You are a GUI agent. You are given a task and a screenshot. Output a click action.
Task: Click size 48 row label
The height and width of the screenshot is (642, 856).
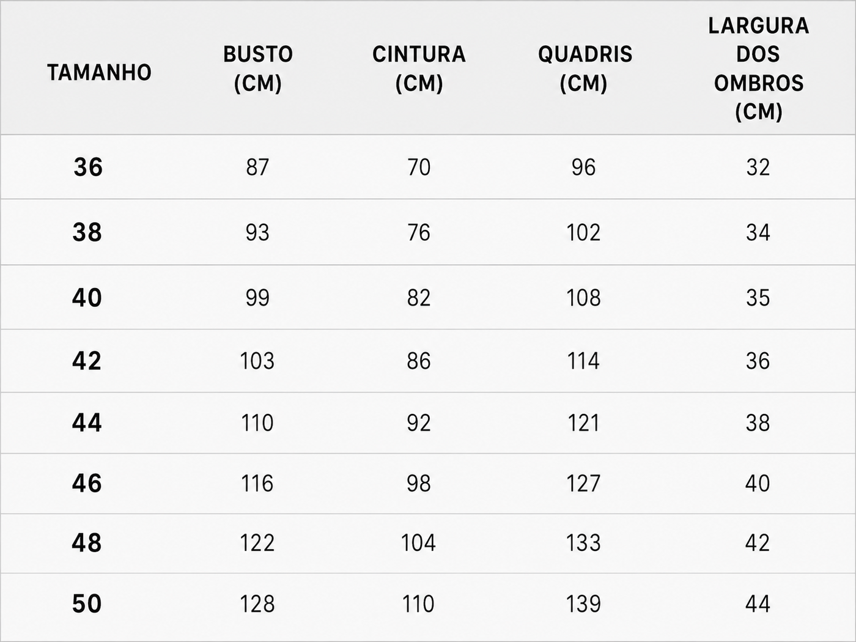click(x=87, y=543)
